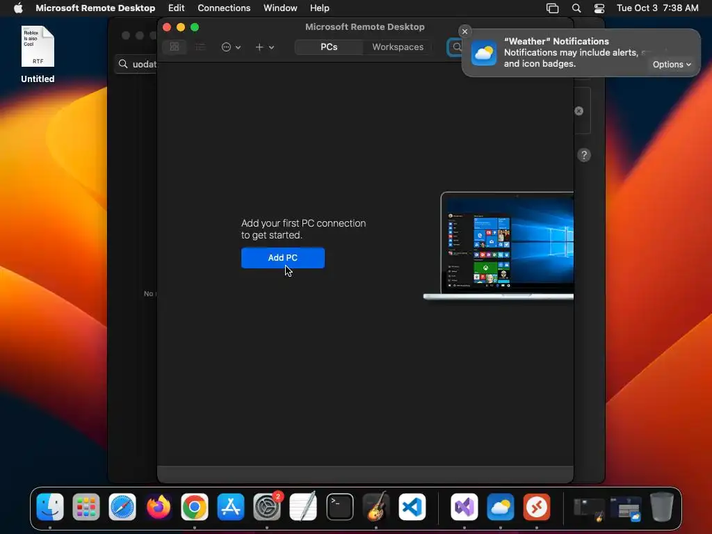Open Finder from the dock
The image size is (712, 534).
pos(50,507)
